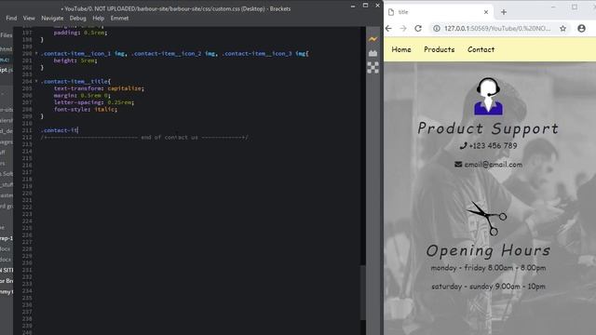Image resolution: width=596 pixels, height=335 pixels.
Task: Click the 'Product Support' heading
Action: [488, 128]
